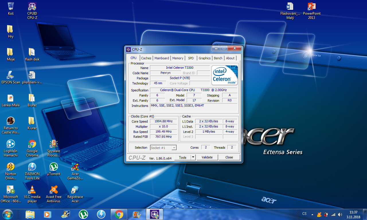
Task: Open the CPUID CPU-Z desktop shortcut
Action: (x=32, y=7)
